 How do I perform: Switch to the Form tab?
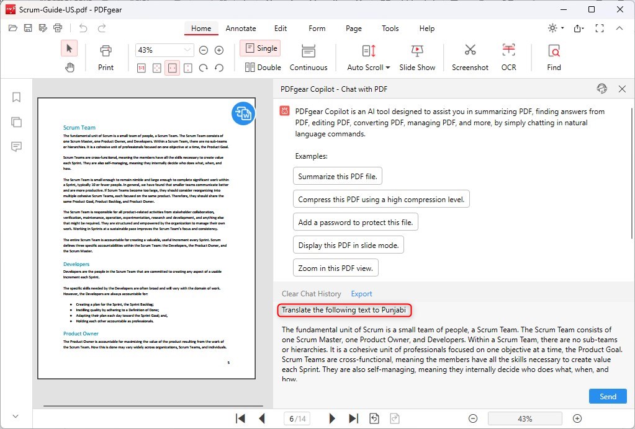point(317,29)
